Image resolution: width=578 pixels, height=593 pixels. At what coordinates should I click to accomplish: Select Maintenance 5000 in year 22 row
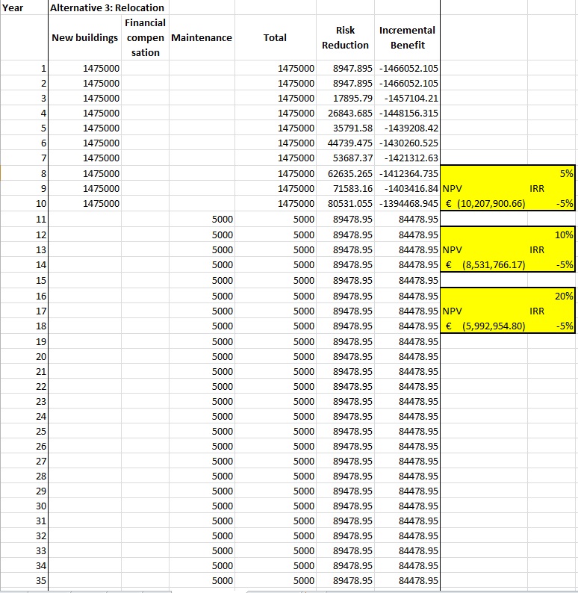pos(202,386)
